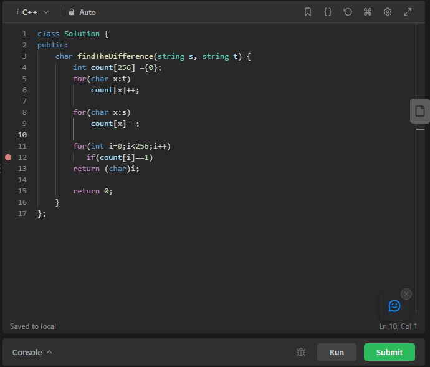The height and width of the screenshot is (367, 430).
Task: Click the debug bug icon
Action: point(301,352)
